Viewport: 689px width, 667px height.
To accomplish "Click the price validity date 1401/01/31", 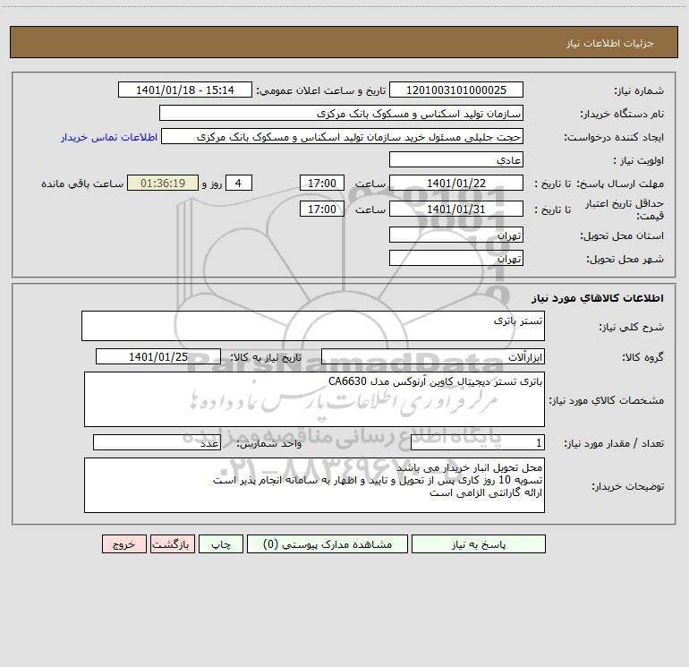I will (x=456, y=209).
